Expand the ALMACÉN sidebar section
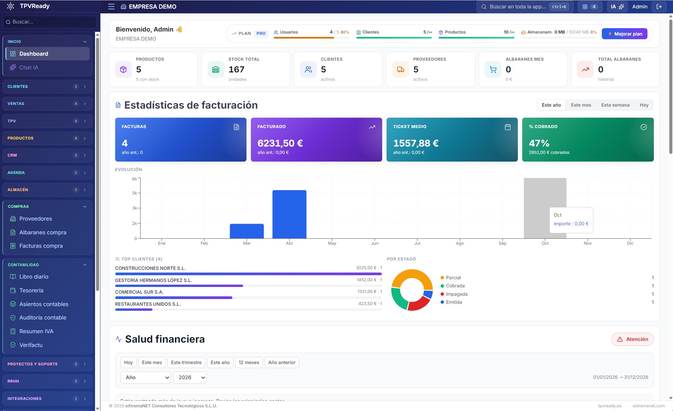 [47, 190]
